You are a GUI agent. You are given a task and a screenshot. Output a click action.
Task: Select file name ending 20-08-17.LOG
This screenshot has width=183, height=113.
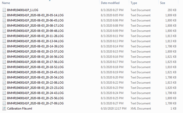pos(35,25)
